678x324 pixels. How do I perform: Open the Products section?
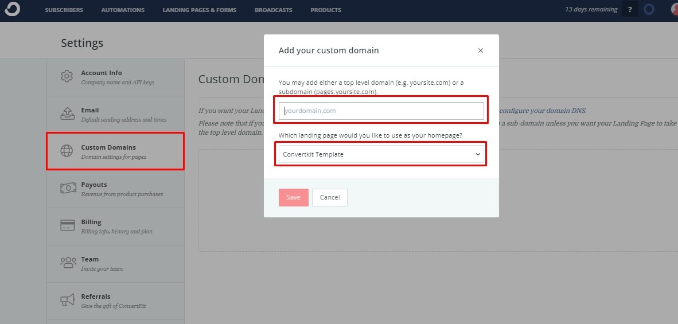326,10
